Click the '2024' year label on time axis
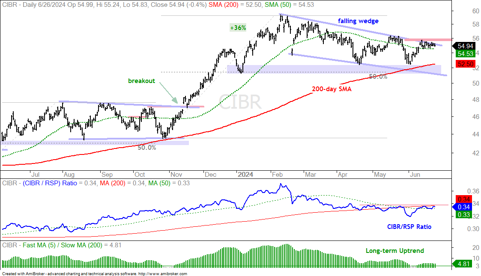This screenshot has height=276, width=481. 245,175
